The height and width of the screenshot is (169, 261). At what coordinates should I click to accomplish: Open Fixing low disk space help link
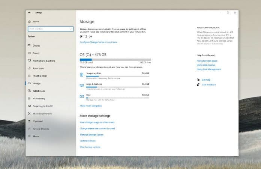[207, 61]
